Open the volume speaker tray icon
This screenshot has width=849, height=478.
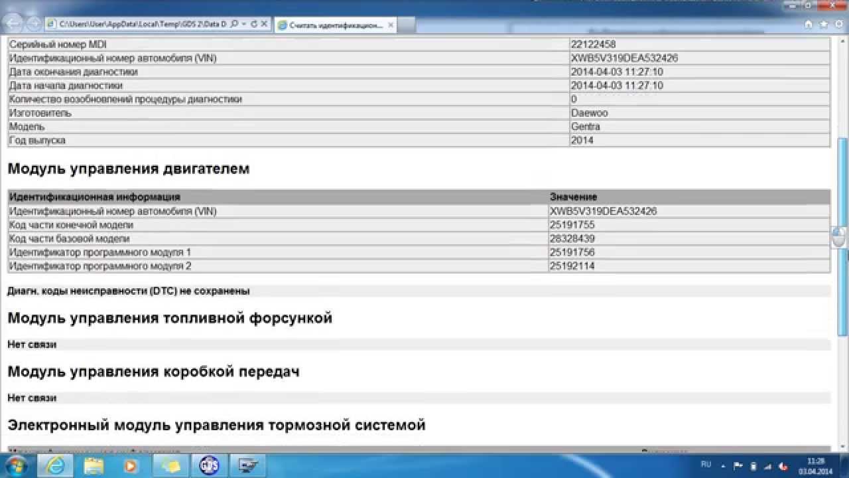click(x=784, y=465)
